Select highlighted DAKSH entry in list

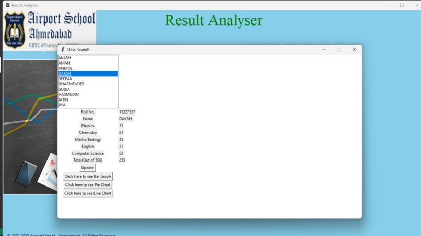(88, 73)
